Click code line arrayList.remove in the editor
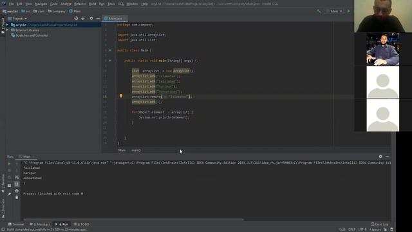The height and width of the screenshot is (232, 412). [x=162, y=97]
